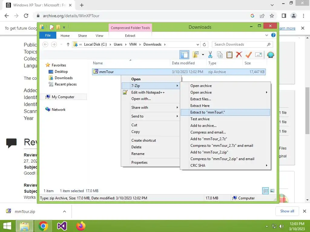Click the red X Delete toolbar icon
Screen dimensions: 310x232
(239, 55)
